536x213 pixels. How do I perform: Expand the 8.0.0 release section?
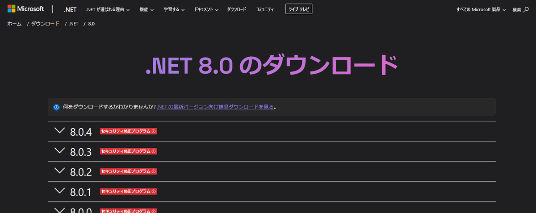point(272,208)
